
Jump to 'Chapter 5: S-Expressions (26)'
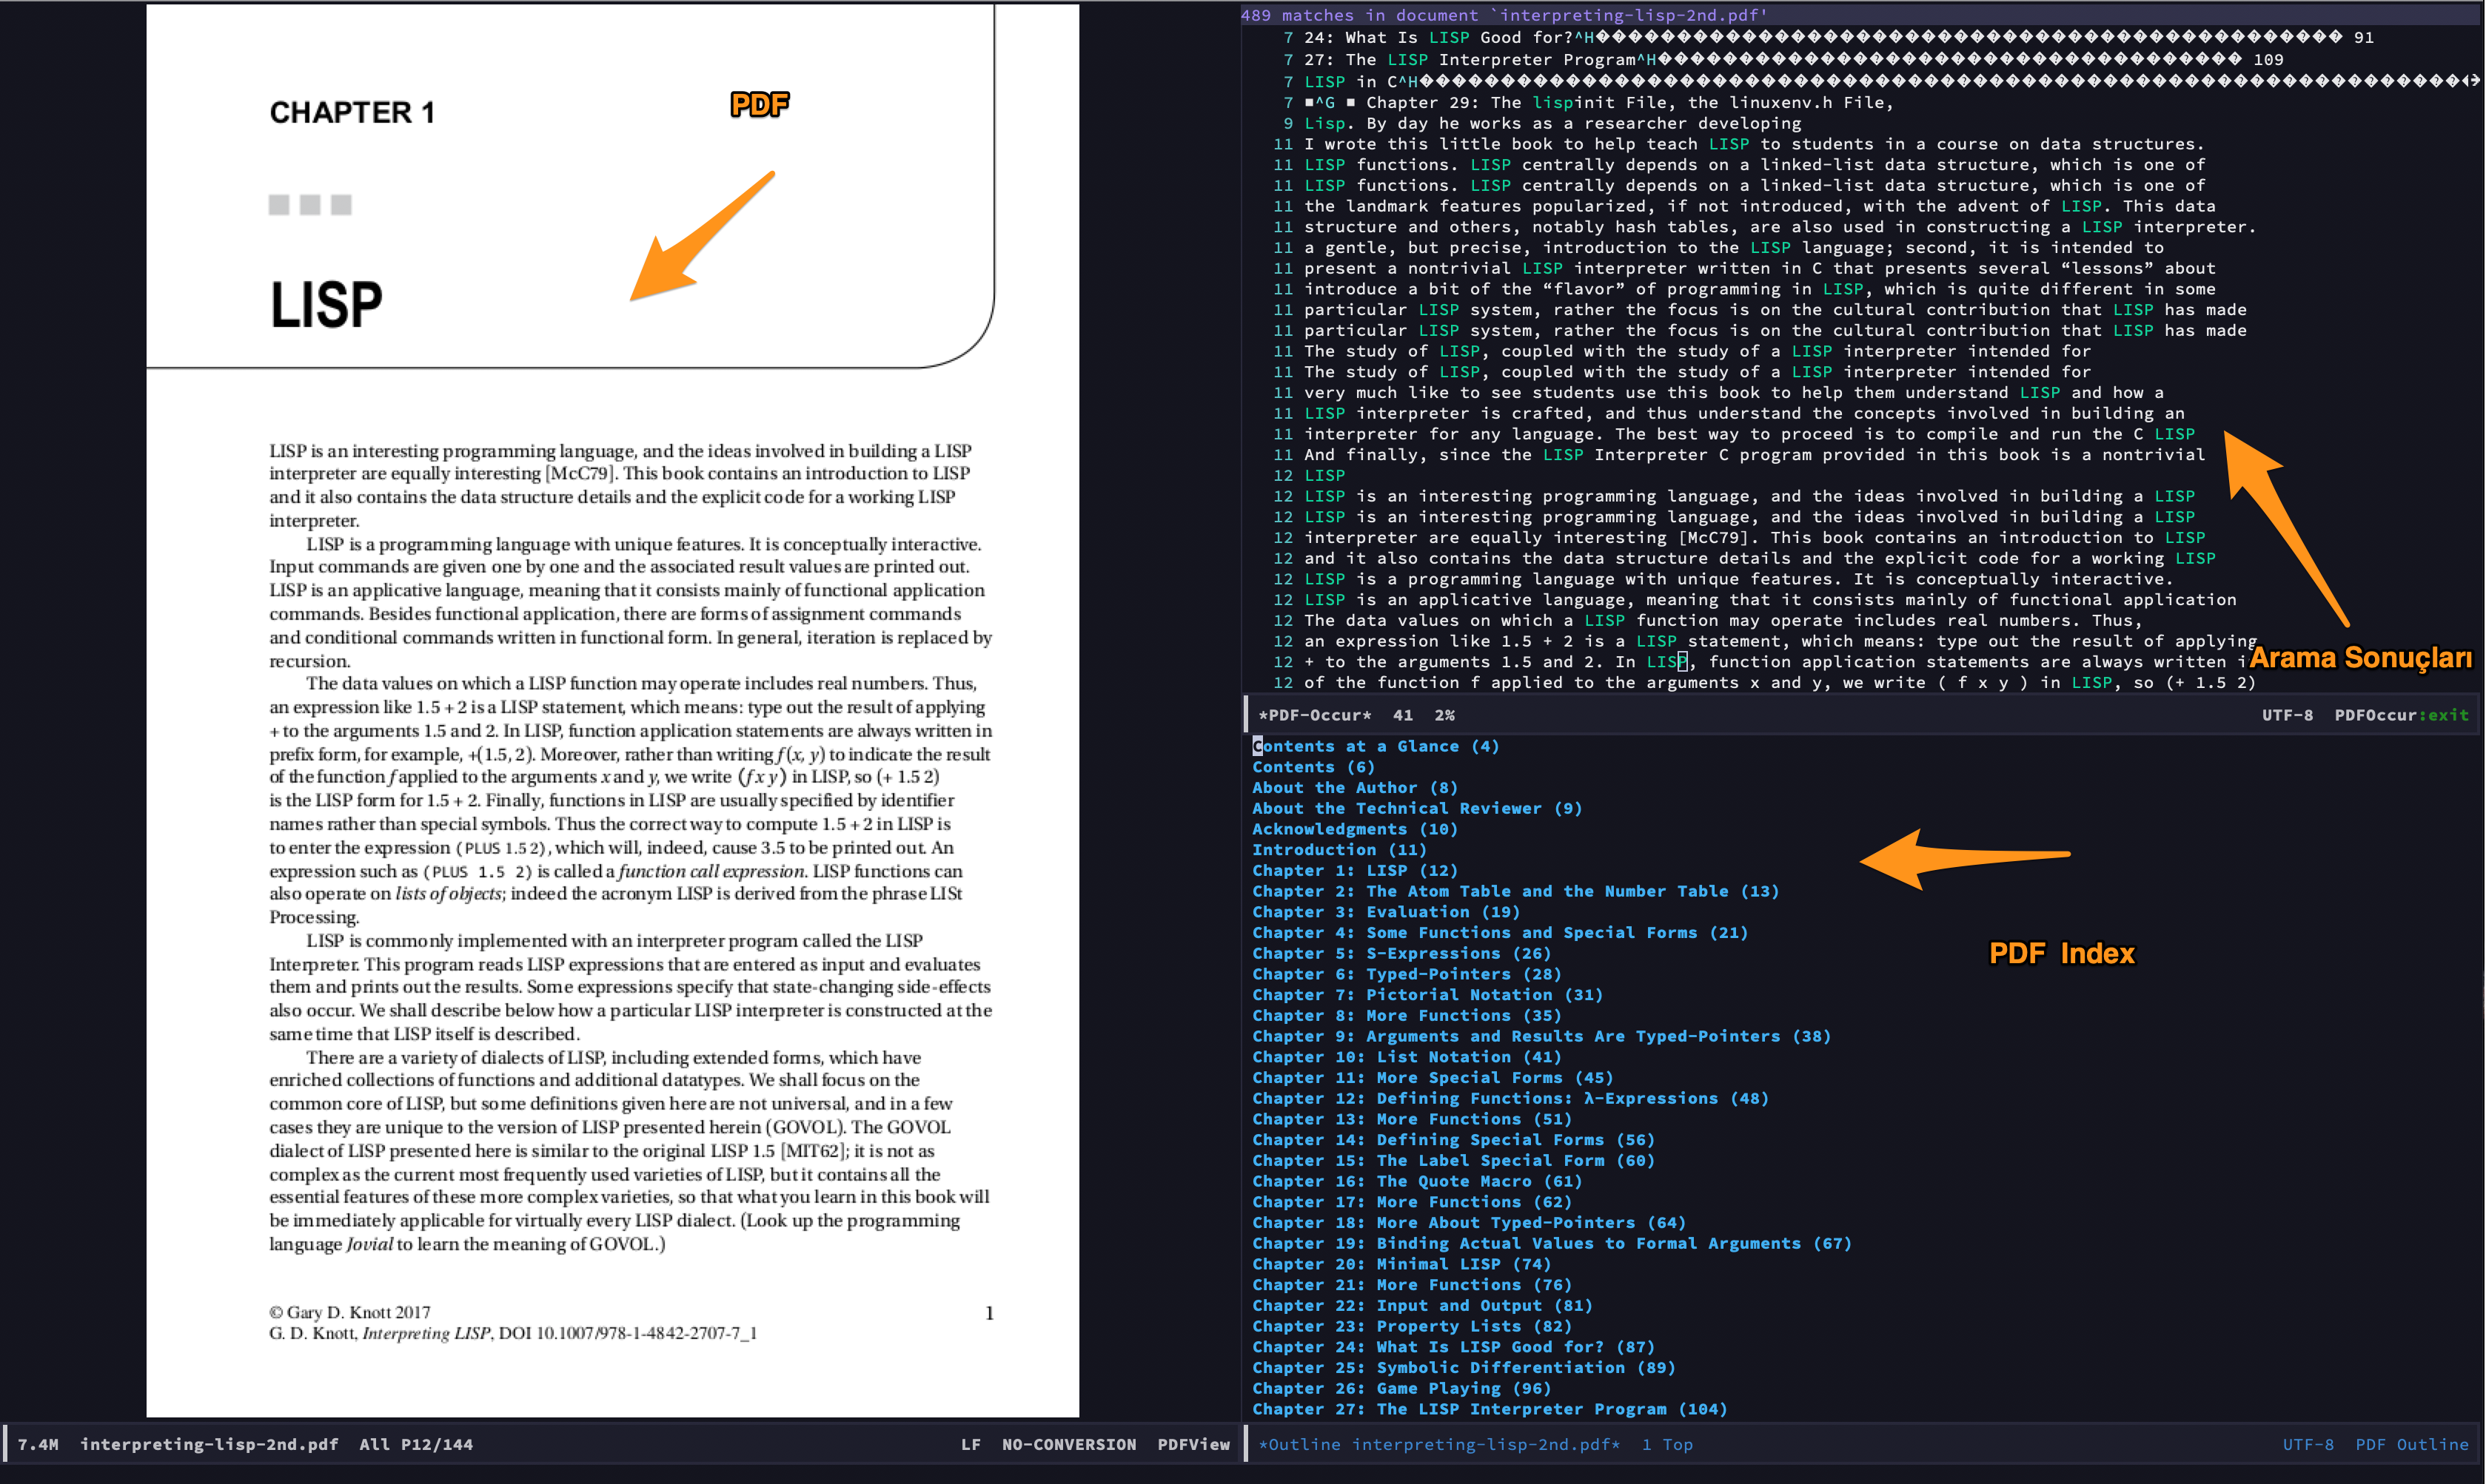click(x=1401, y=954)
